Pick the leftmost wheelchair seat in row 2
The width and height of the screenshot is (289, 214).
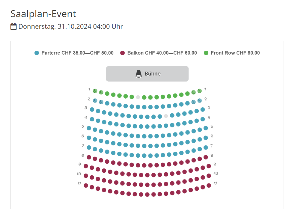(x=95, y=101)
